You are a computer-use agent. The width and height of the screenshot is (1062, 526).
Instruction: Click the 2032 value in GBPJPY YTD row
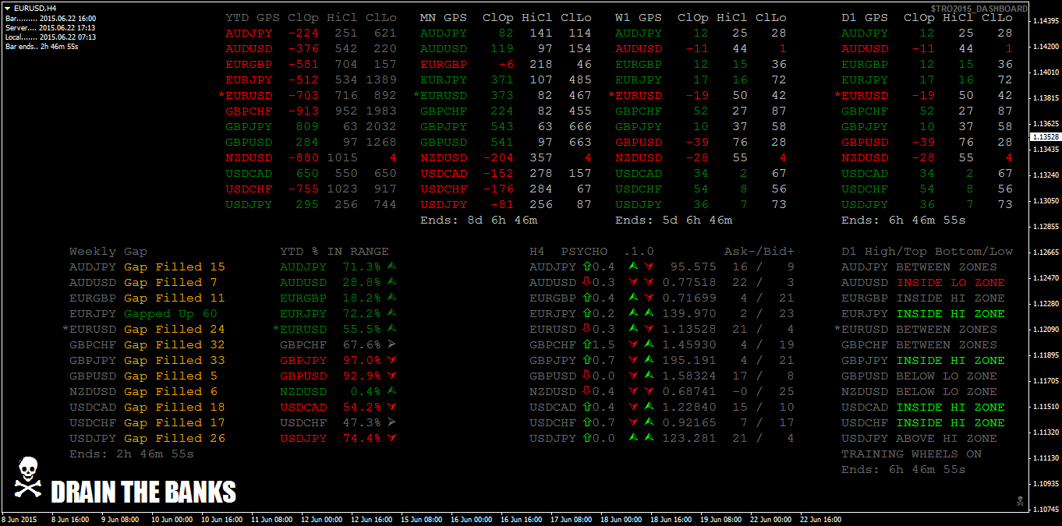[381, 126]
